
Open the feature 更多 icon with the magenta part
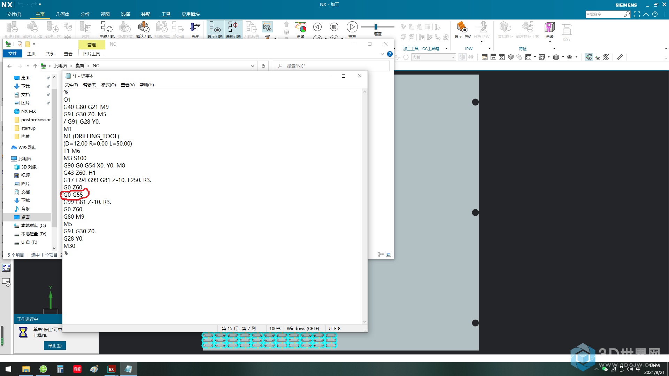click(549, 27)
